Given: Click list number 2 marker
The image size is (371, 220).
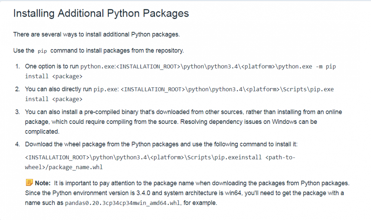Looking at the screenshot, I should coord(17,89).
